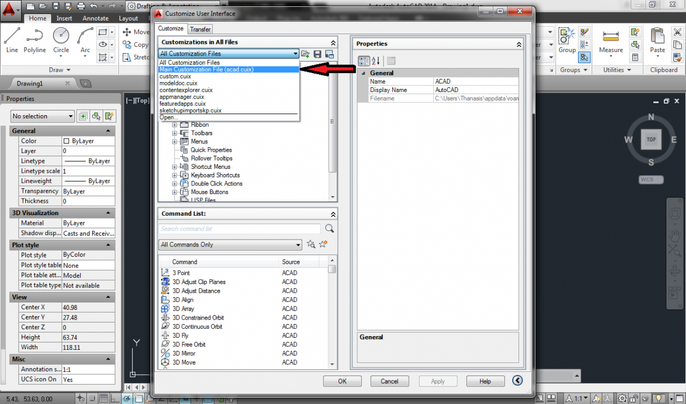Screen dimensions: 686x404
Task: Select the Polyline drawing tool
Action: [35, 40]
